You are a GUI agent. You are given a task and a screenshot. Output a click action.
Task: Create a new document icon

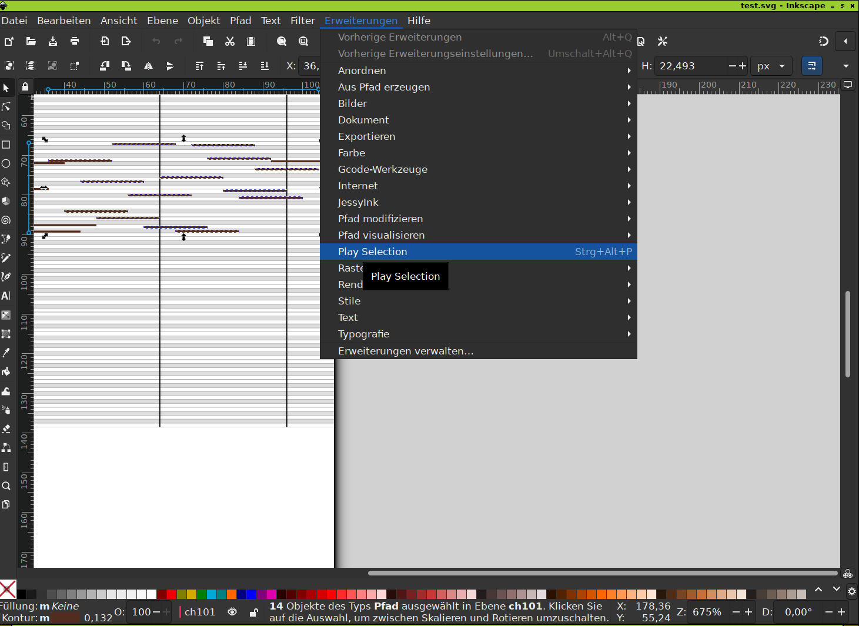point(9,41)
